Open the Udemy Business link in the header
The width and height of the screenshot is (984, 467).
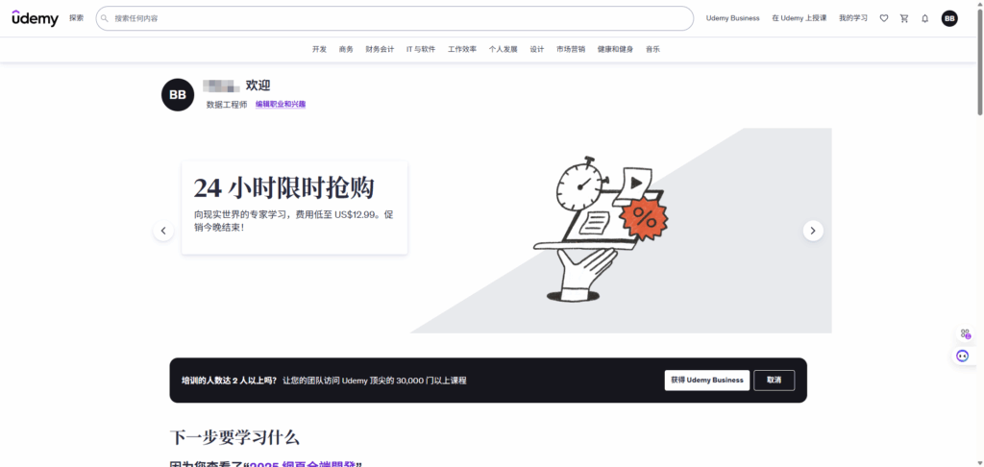[732, 18]
